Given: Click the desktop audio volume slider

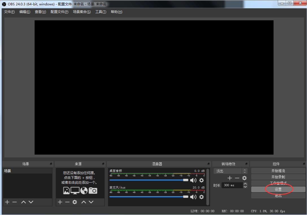Looking at the screenshot, I should (x=147, y=180).
